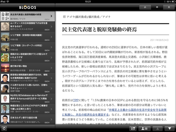
Task: Go to previous article with up arrow
Action: (158, 128)
